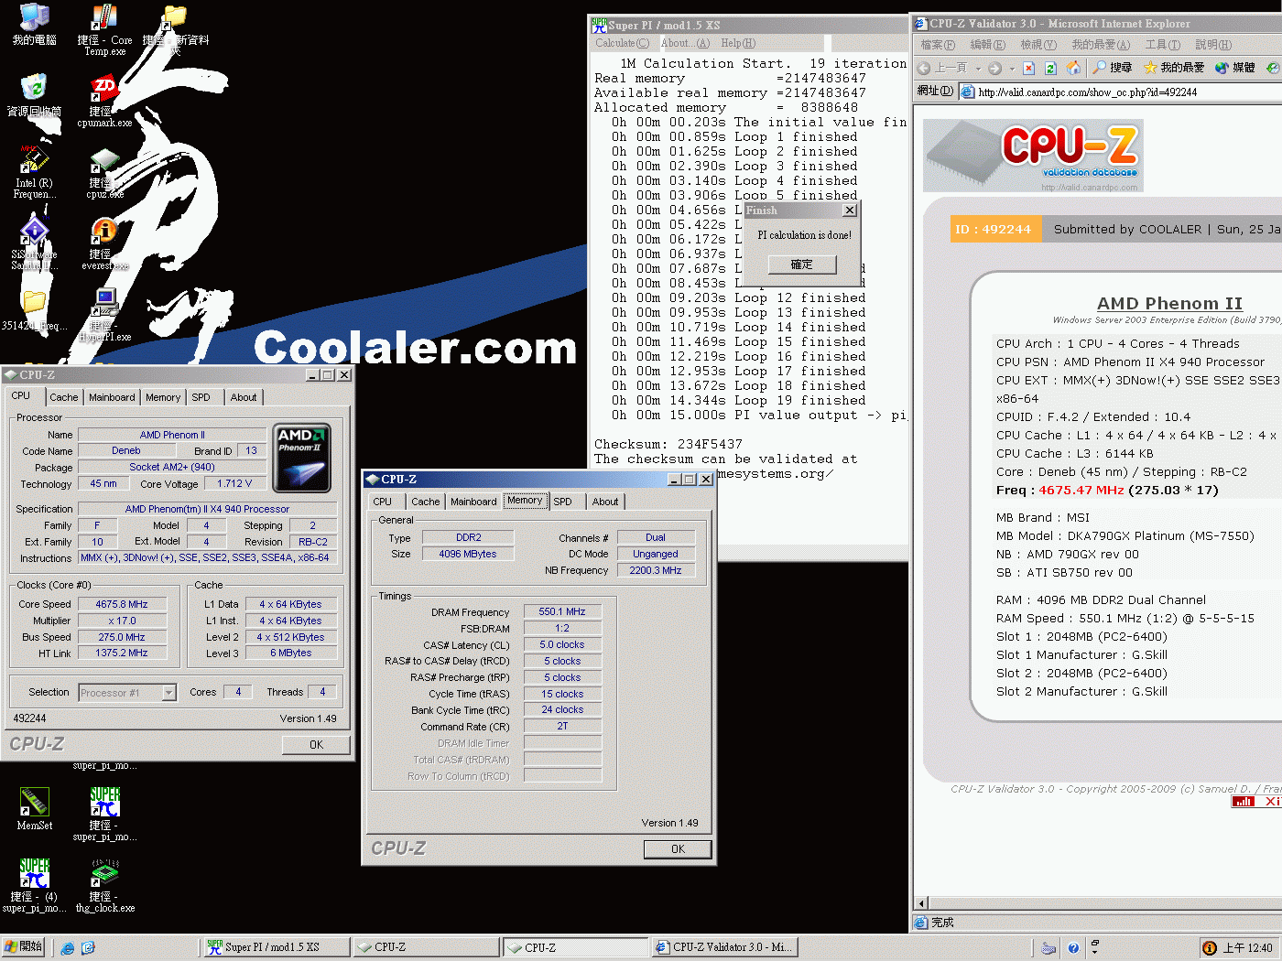1282x961 pixels.
Task: Open SPD tab in CPU-Z CPU window
Action: [x=201, y=397]
